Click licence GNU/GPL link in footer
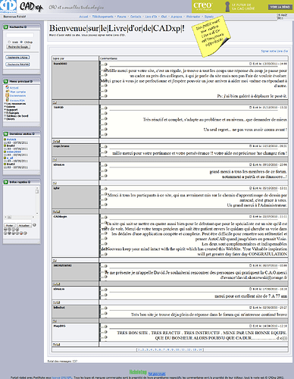 click(x=62, y=377)
